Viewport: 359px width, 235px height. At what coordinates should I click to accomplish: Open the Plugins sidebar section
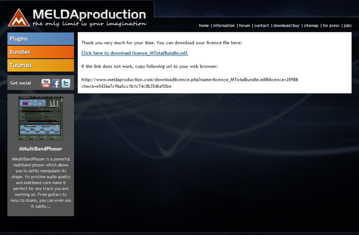click(41, 38)
